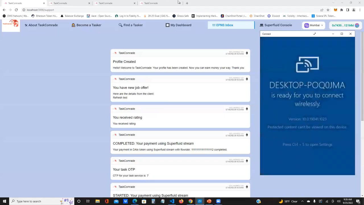Viewport: 364px width, 205px height.
Task: Click 'Press Ctrl + S to open Settings' text
Action: (307, 145)
